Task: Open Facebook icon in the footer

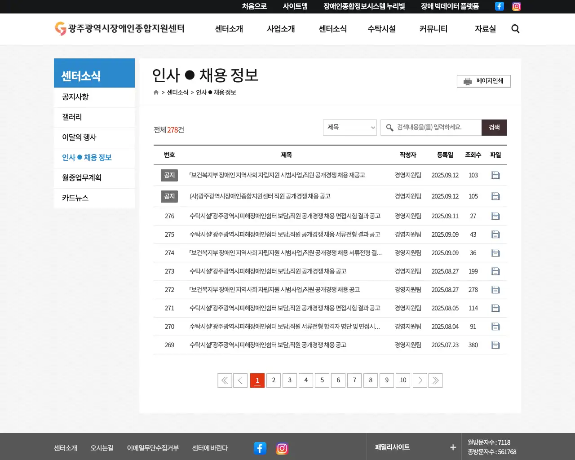Action: pos(260,448)
